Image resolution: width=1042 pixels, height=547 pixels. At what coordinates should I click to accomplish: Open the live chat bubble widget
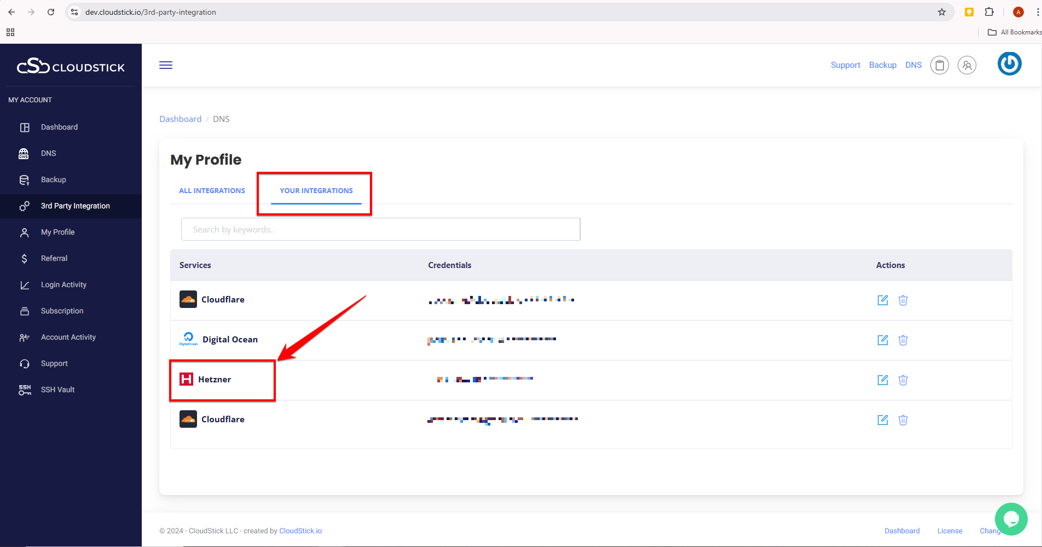[1011, 519]
